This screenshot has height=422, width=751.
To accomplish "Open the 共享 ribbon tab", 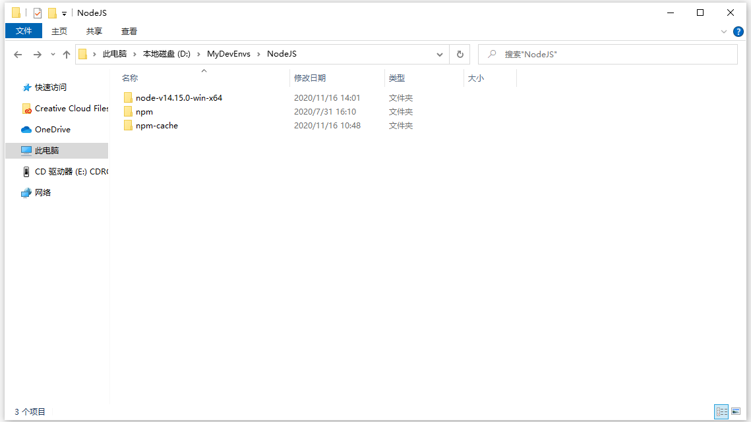I will pyautogui.click(x=94, y=31).
